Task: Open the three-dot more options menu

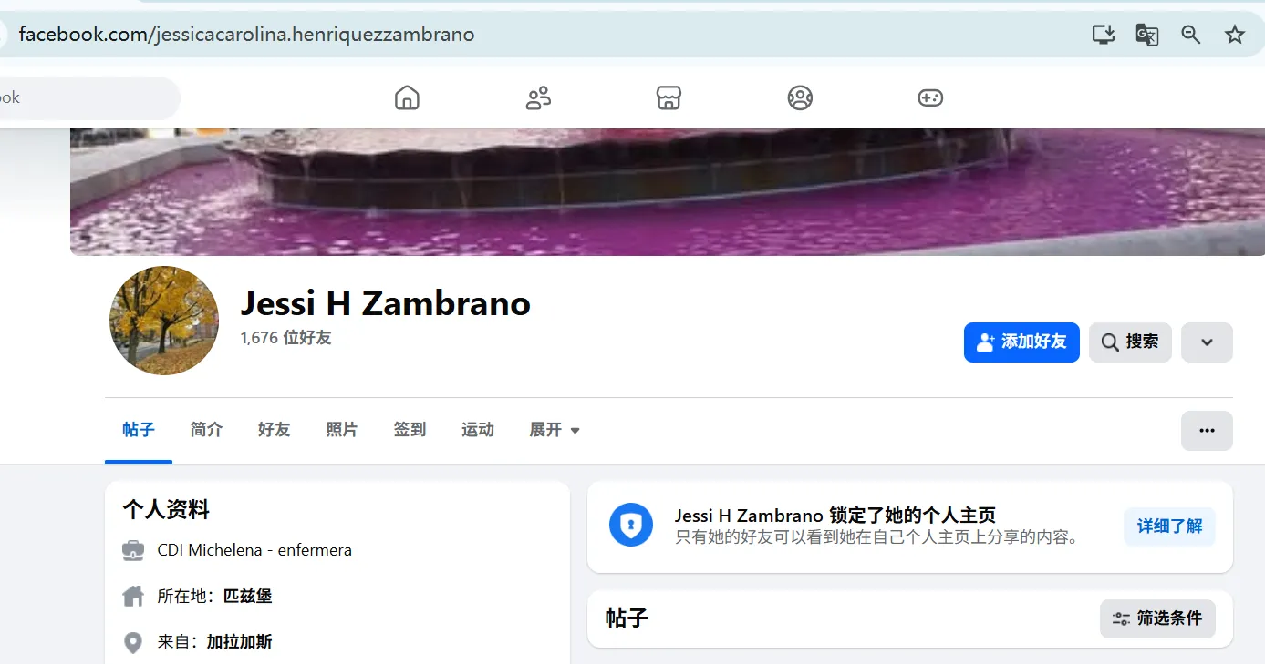Action: (x=1207, y=431)
